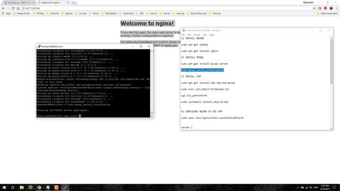Open Text2Speech bookmark folder
Viewport: 340px width, 191px height.
pos(109,13)
